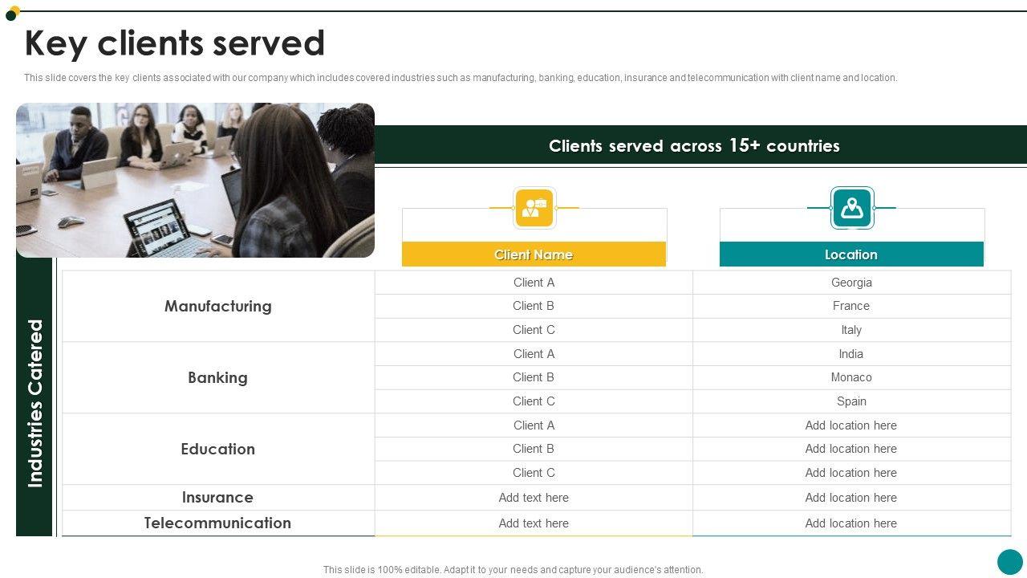Select the meeting room photo

[x=195, y=180]
